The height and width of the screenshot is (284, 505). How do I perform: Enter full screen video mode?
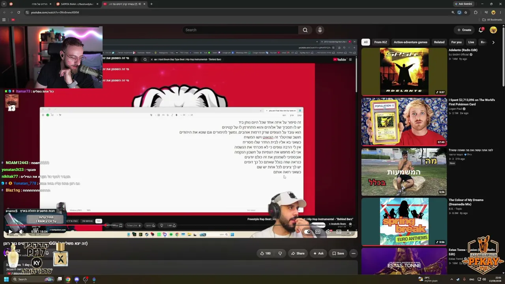(x=349, y=232)
